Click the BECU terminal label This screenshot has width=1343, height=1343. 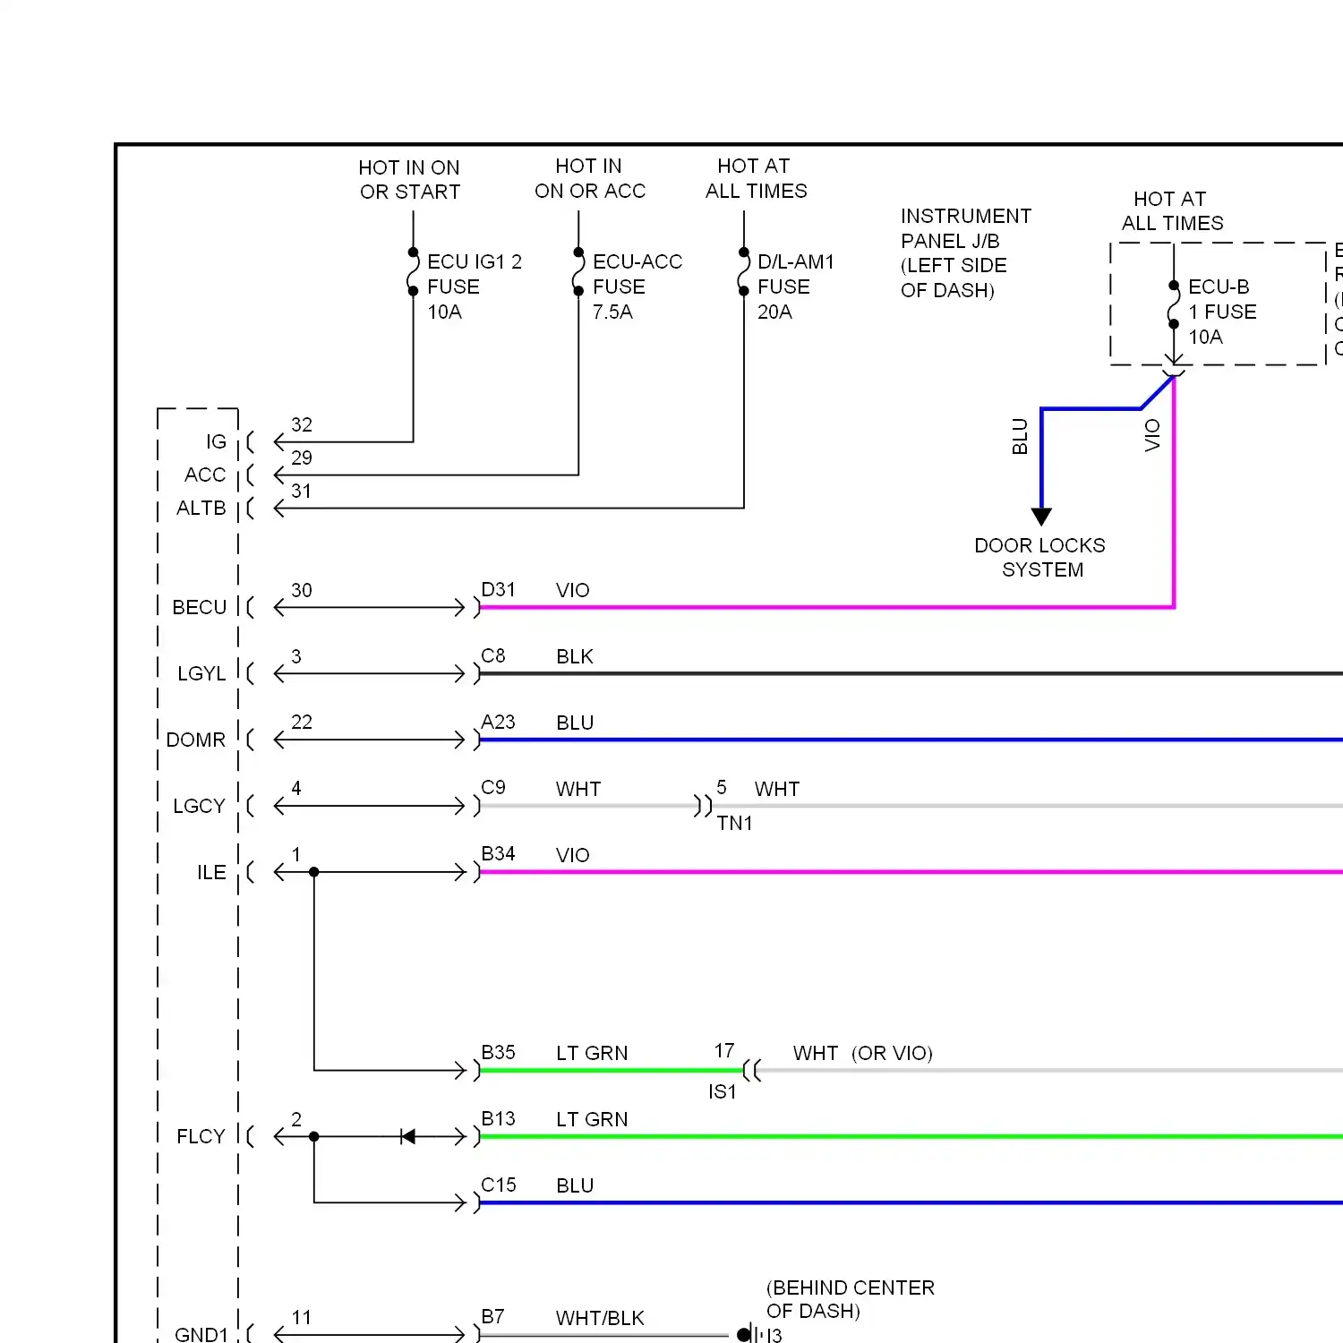pos(199,607)
